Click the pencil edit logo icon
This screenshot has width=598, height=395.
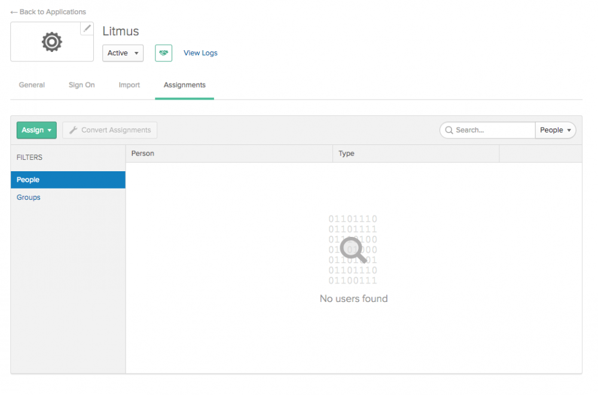point(87,29)
